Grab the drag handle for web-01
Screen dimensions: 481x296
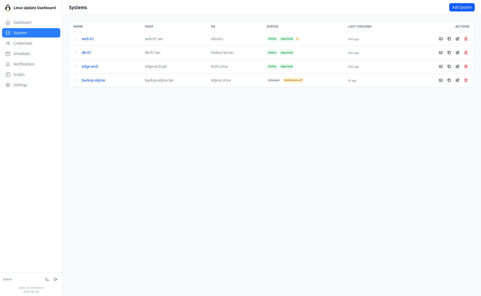[76, 39]
